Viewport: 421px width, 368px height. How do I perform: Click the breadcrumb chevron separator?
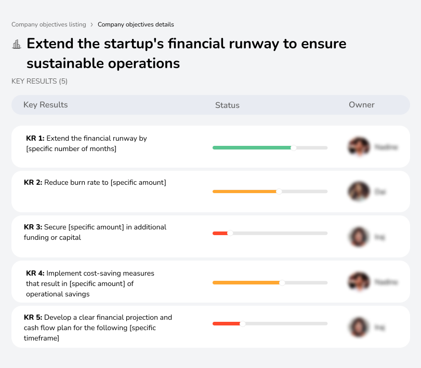click(93, 24)
